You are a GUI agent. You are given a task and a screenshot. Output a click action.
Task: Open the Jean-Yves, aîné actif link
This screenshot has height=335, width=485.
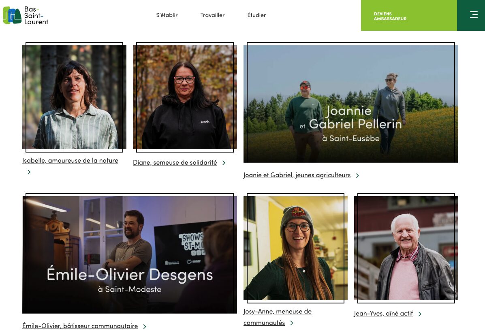(383, 314)
